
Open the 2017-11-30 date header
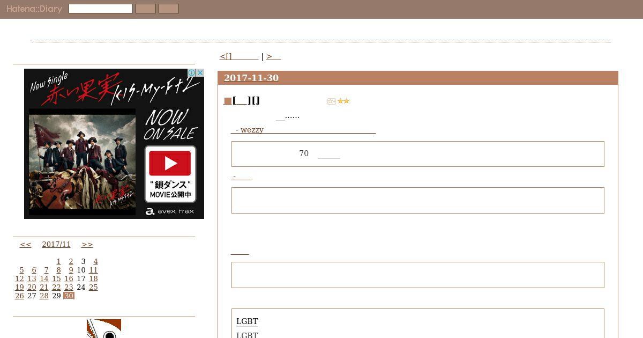tap(251, 78)
